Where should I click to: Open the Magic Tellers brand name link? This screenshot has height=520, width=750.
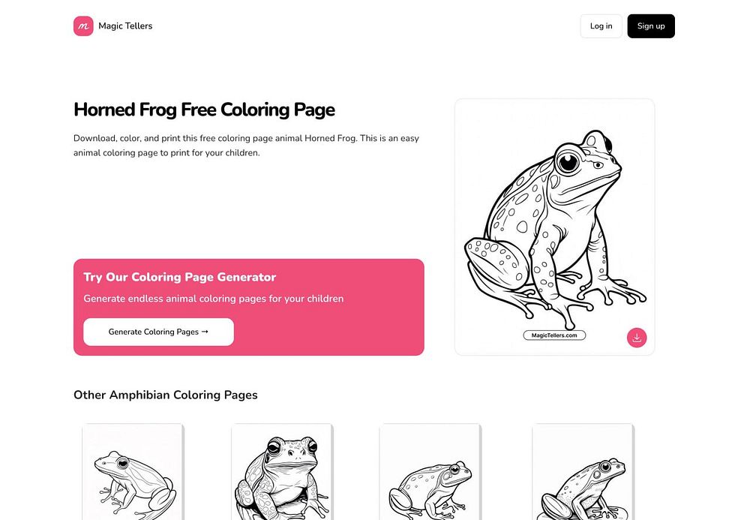pyautogui.click(x=125, y=26)
